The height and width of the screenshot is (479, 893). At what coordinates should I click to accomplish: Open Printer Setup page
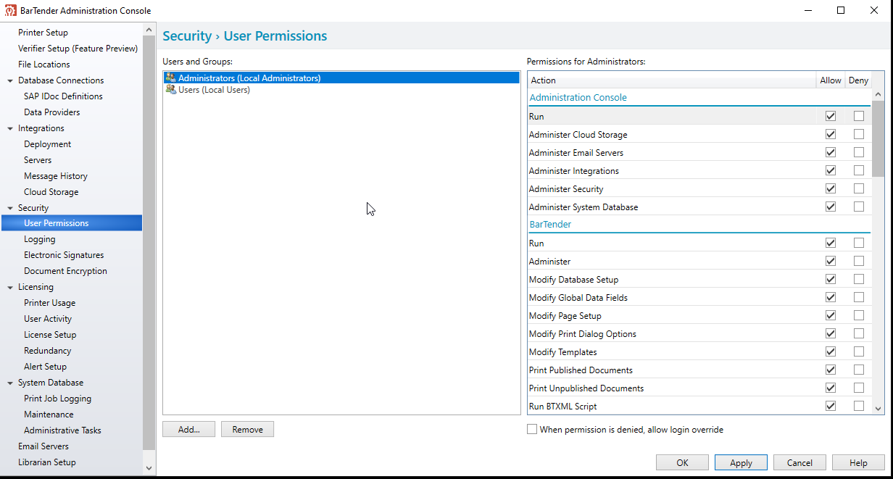(x=43, y=33)
